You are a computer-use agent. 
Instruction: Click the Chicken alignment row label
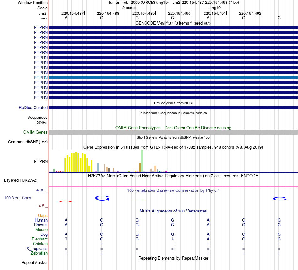40,244
